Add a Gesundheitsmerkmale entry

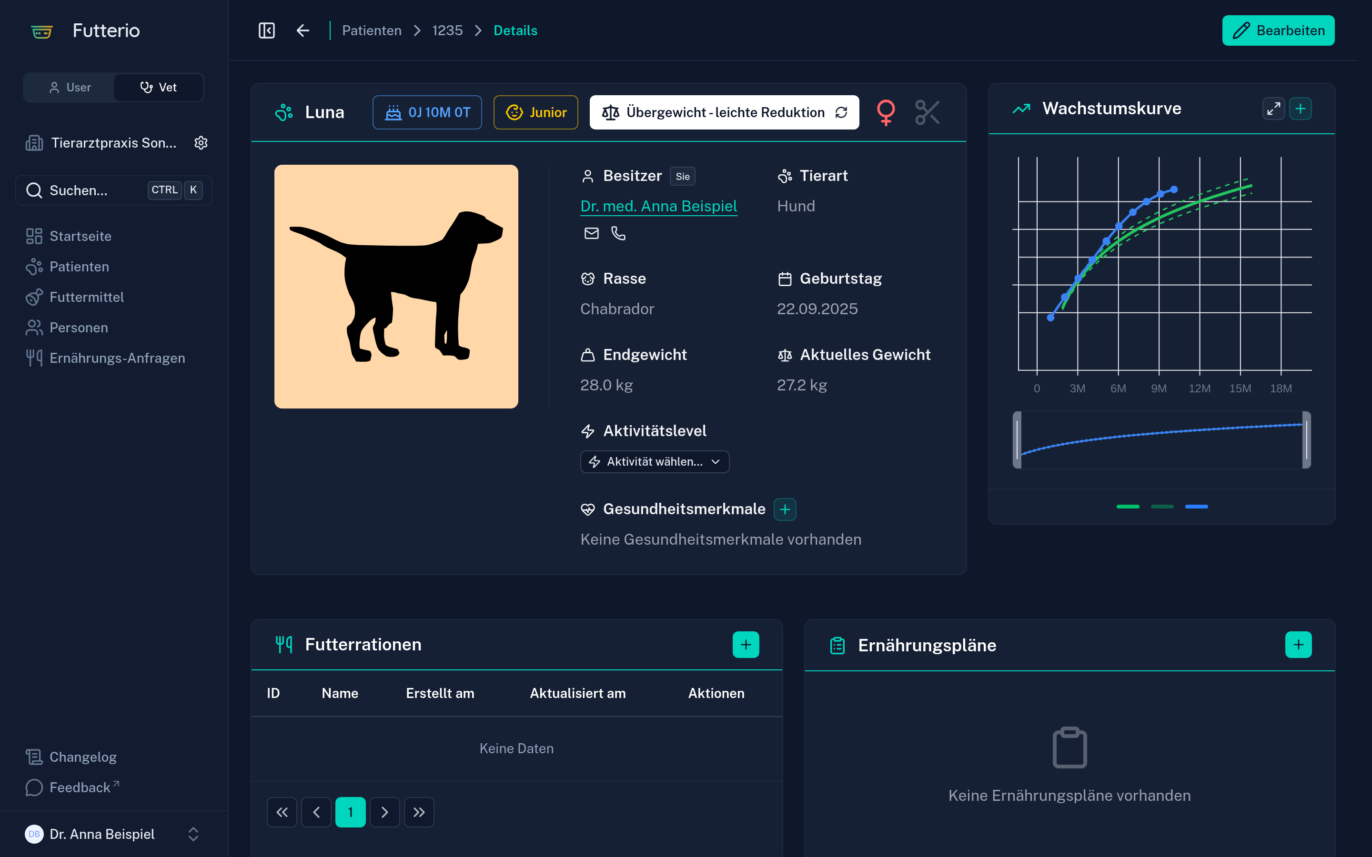[785, 509]
